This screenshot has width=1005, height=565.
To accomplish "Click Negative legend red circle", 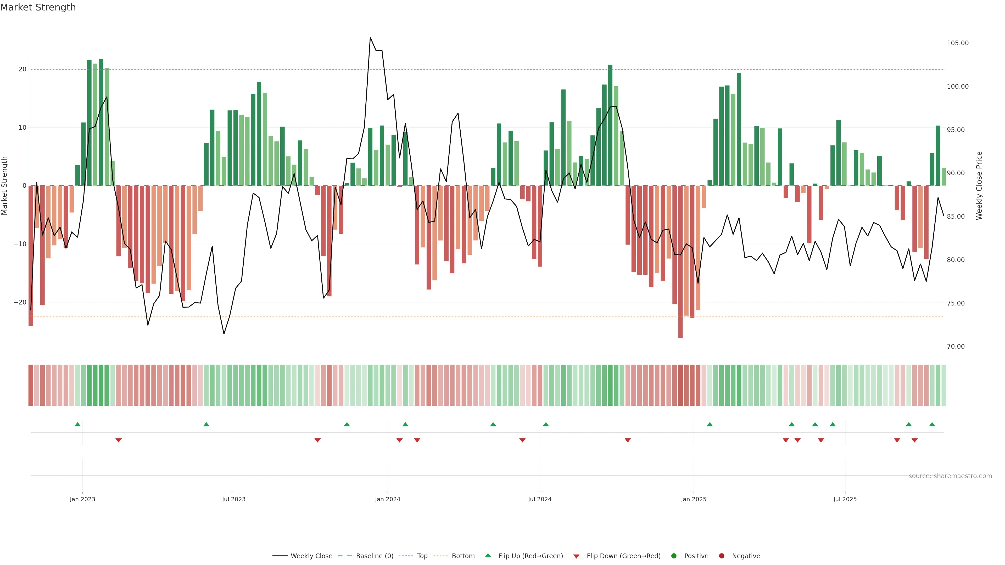I will click(x=721, y=556).
